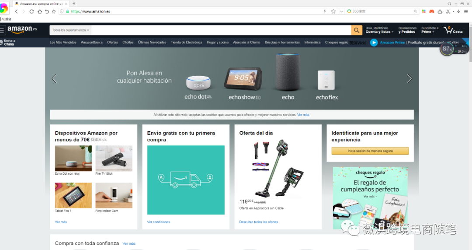Screen dimensions: 472x250
Task: Open Devoluciones y Pedidos
Action: click(x=407, y=30)
